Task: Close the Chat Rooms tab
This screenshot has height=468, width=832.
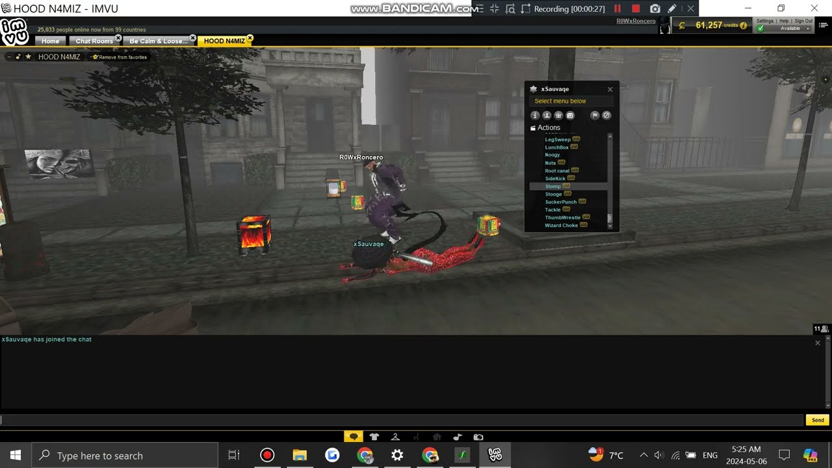Action: [x=118, y=38]
